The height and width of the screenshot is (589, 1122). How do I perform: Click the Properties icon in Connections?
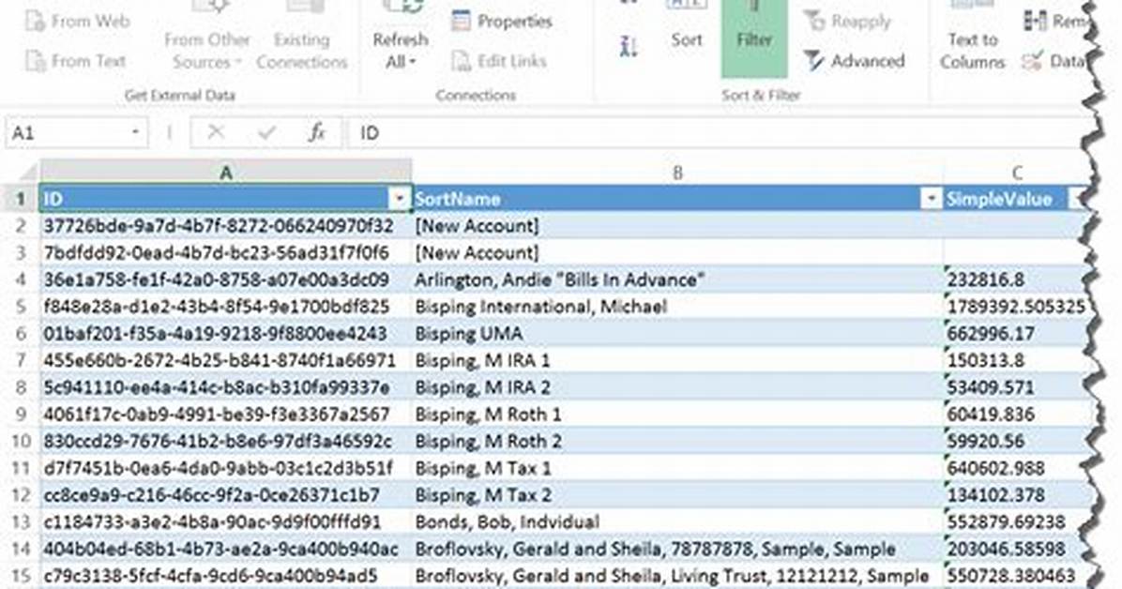[x=461, y=21]
